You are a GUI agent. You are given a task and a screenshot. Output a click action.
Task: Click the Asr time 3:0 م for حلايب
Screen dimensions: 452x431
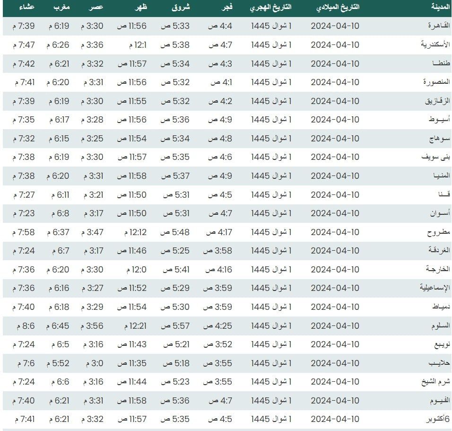pyautogui.click(x=94, y=363)
